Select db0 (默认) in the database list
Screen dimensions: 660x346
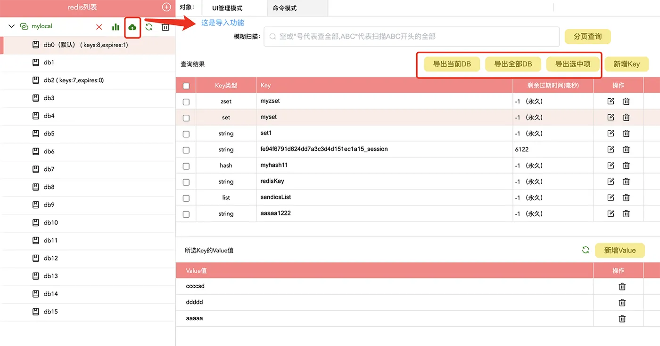[88, 45]
